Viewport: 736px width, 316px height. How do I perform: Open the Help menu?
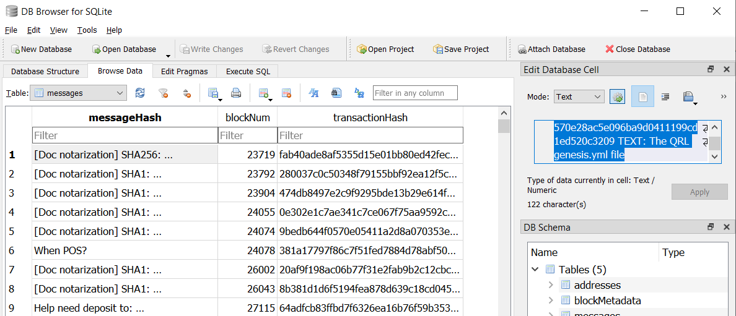(x=114, y=30)
